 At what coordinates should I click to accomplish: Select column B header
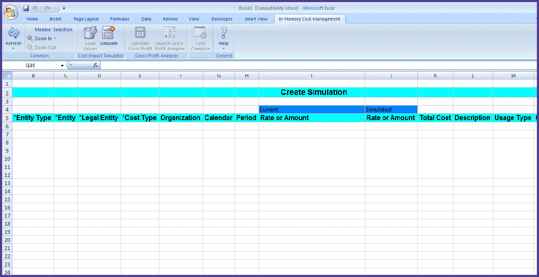pyautogui.click(x=33, y=76)
